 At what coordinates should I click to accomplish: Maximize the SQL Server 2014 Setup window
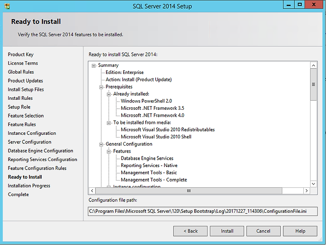(x=300, y=5)
